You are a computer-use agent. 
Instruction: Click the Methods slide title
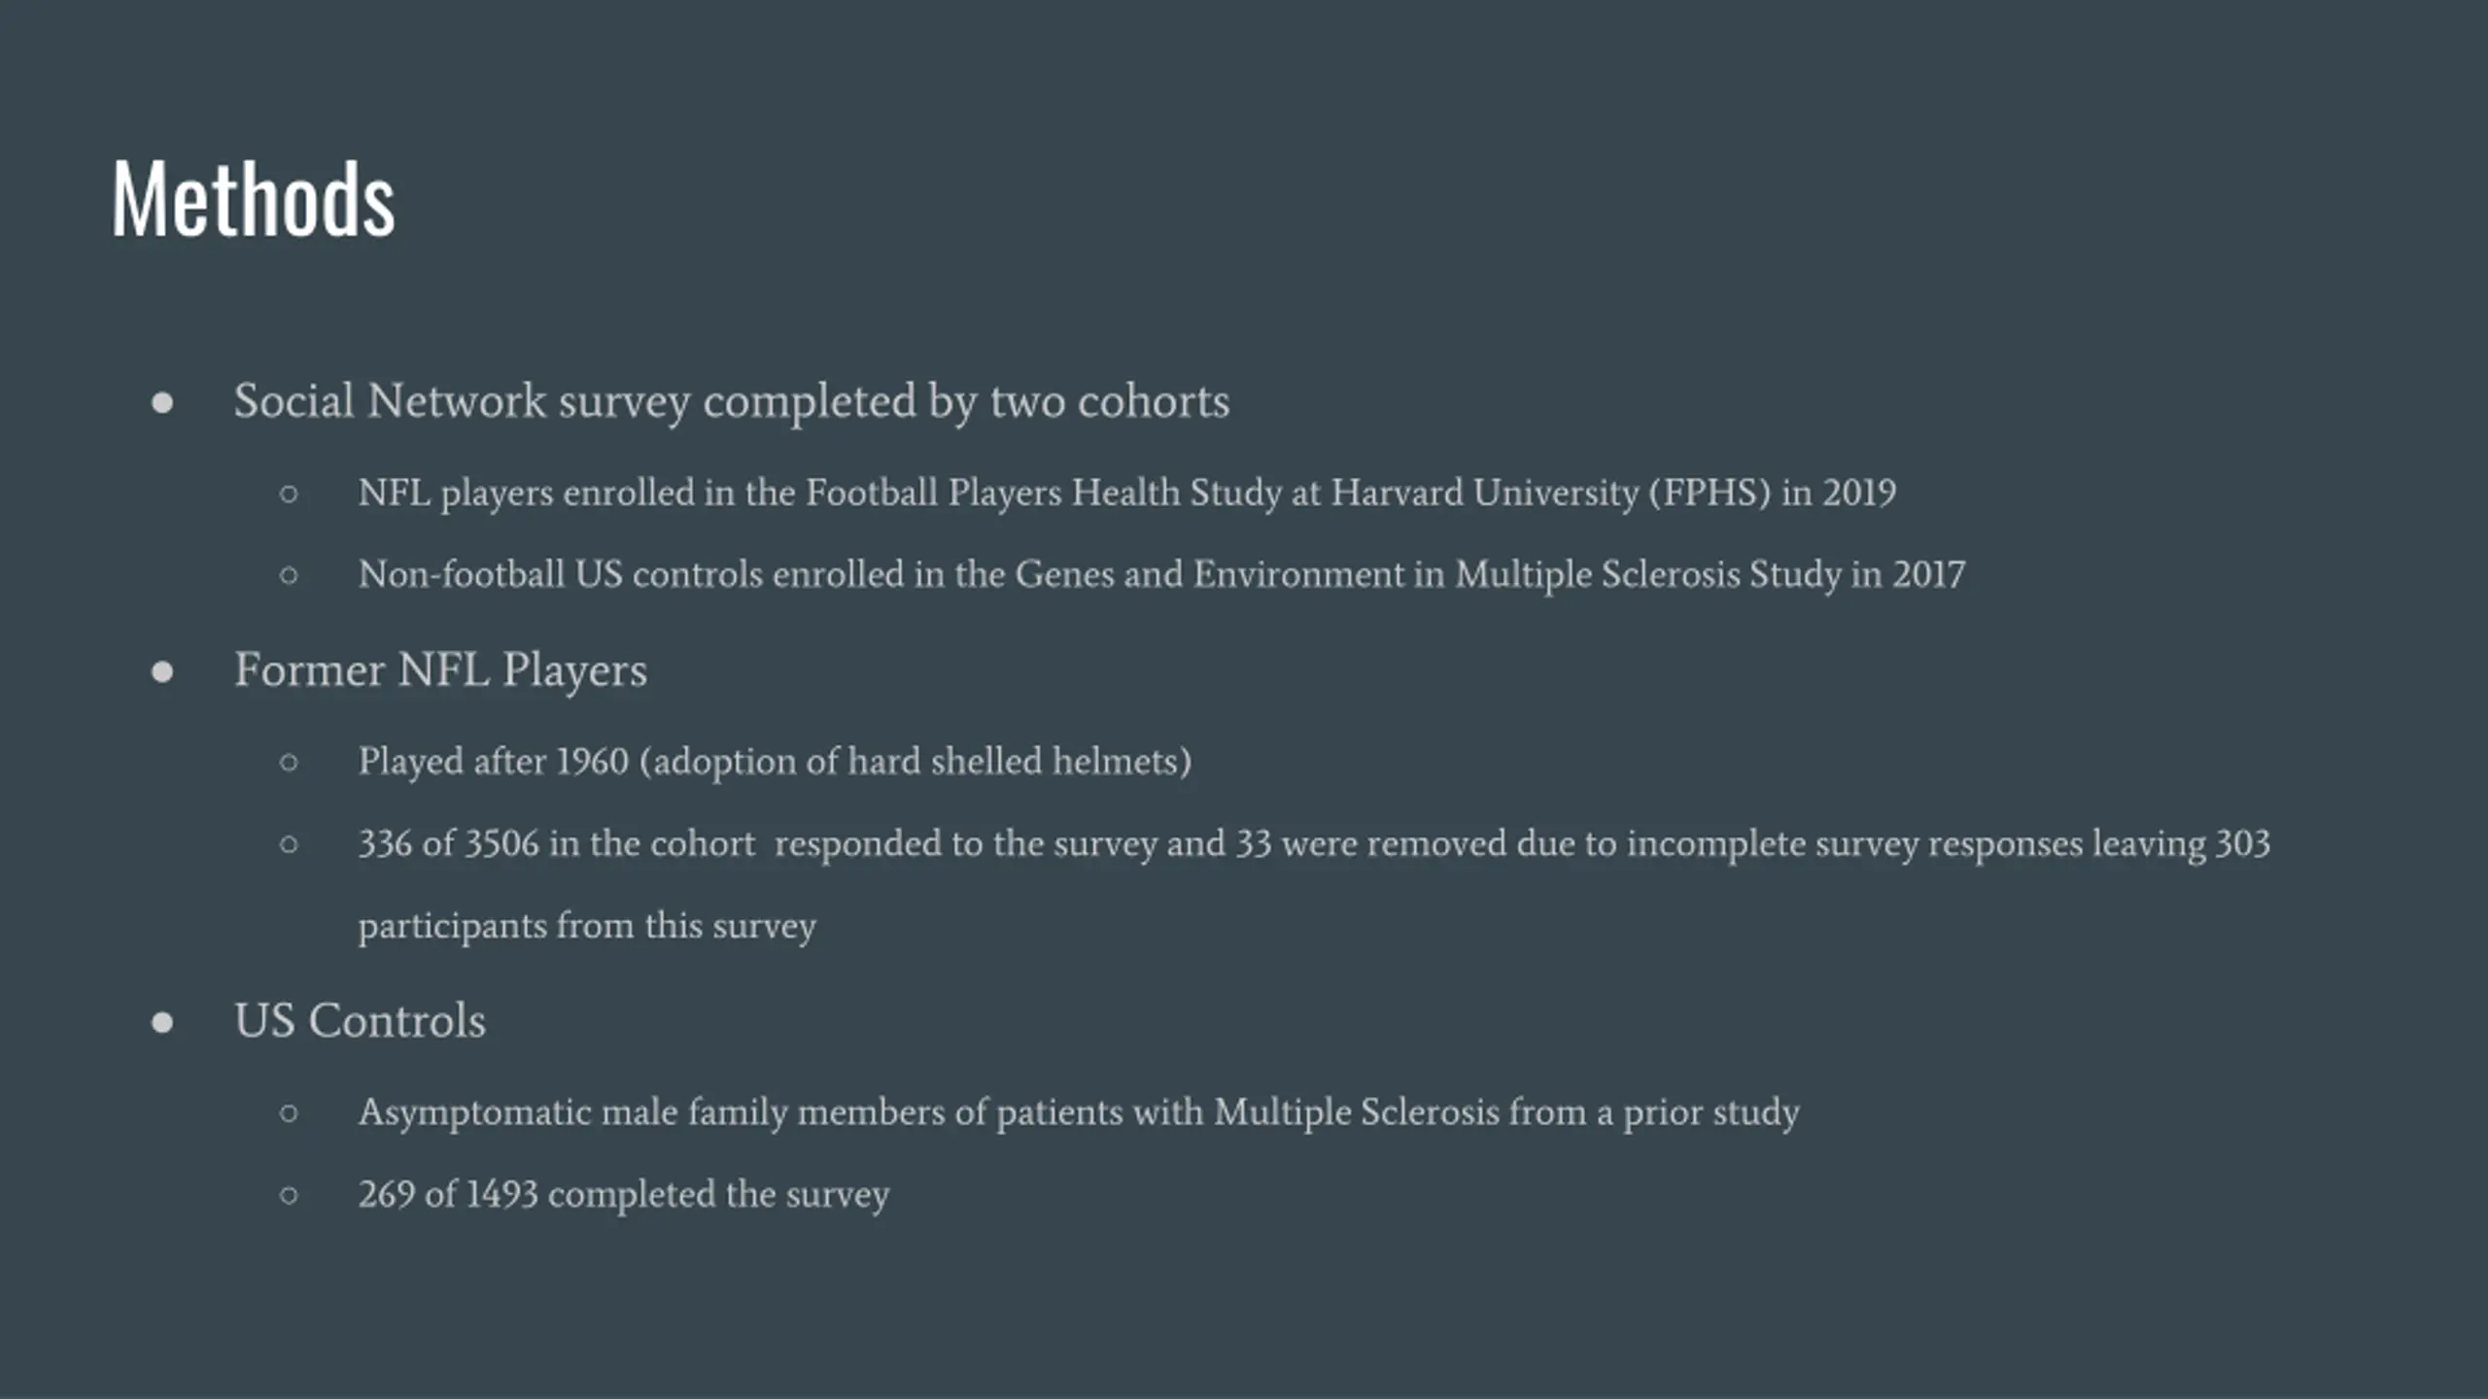254,199
